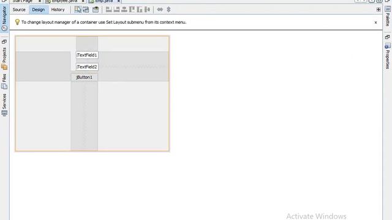This screenshot has height=220, width=392.
Task: Open the Navigator side panel
Action: click(4, 19)
